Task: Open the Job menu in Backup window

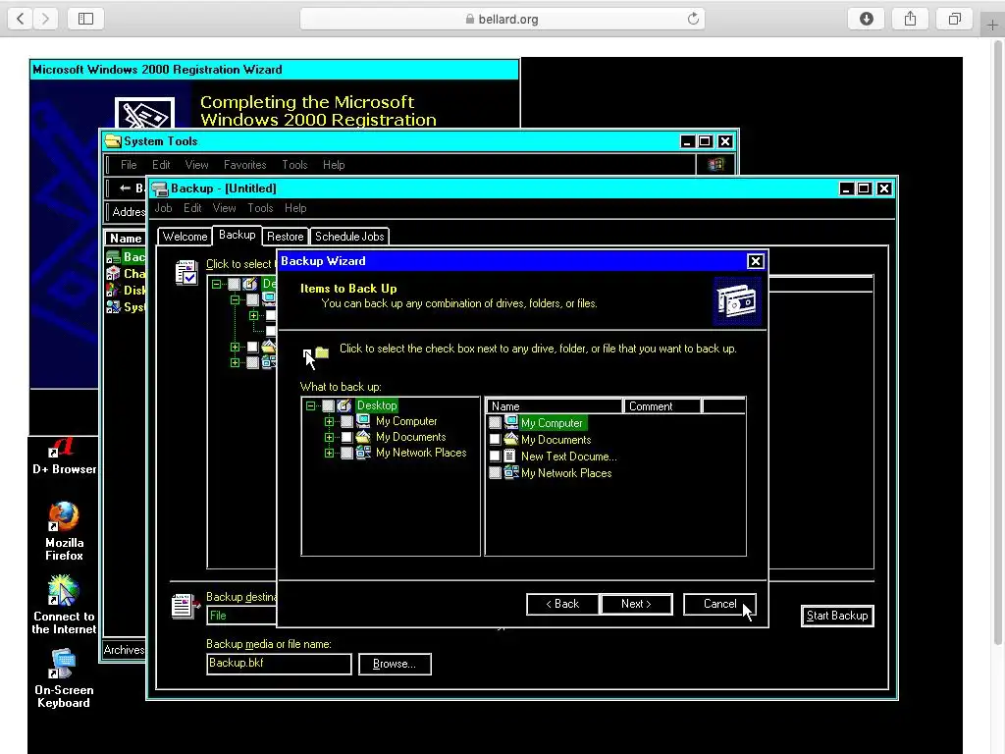Action: [163, 208]
